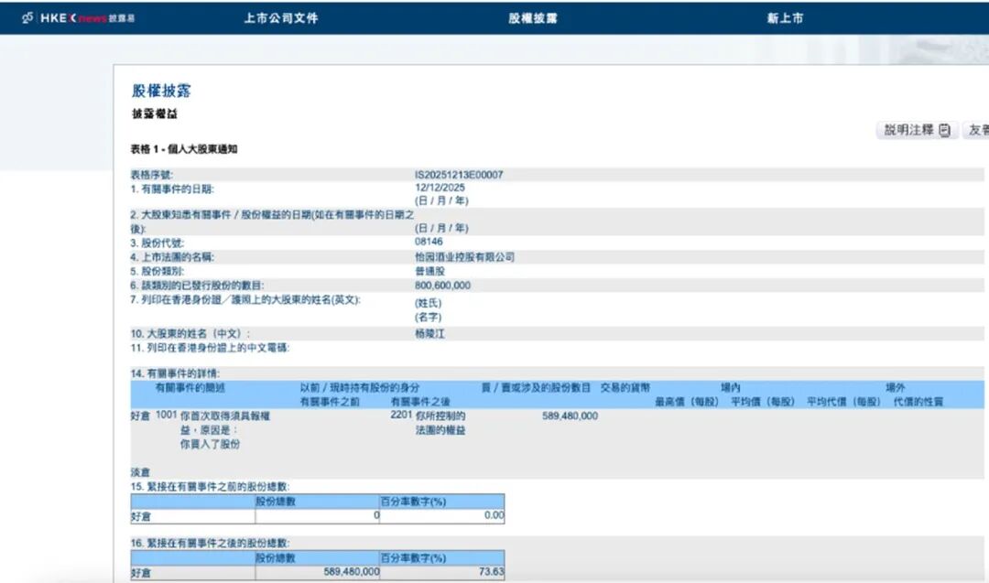Viewport: 989px width, 583px height.
Task: Select the 股份總數 column header in section 15
Action: (x=275, y=502)
